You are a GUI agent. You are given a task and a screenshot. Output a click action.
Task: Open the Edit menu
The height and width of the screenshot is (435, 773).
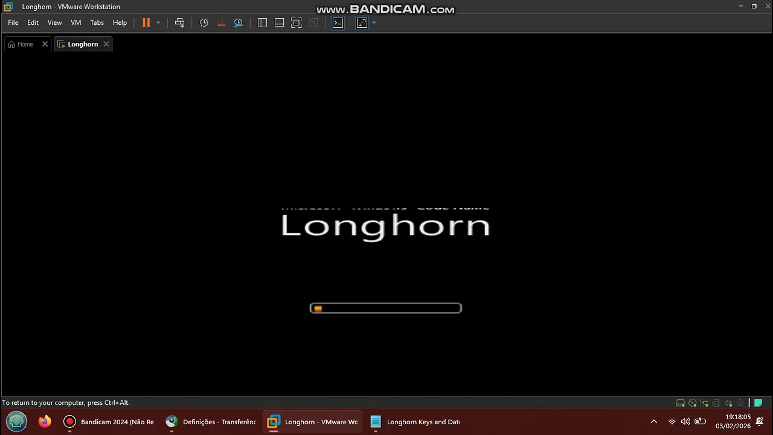pos(33,22)
